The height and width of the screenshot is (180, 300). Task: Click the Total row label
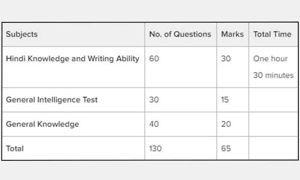pos(15,148)
